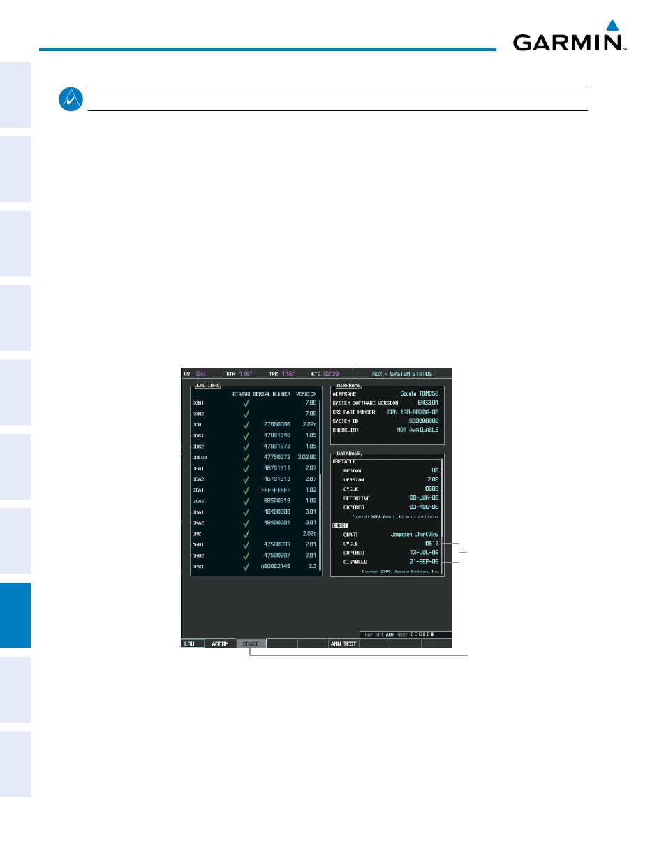The width and height of the screenshot is (666, 863).
Task: Click CRG part number GPN 190-00708-00
Action: tap(413, 412)
